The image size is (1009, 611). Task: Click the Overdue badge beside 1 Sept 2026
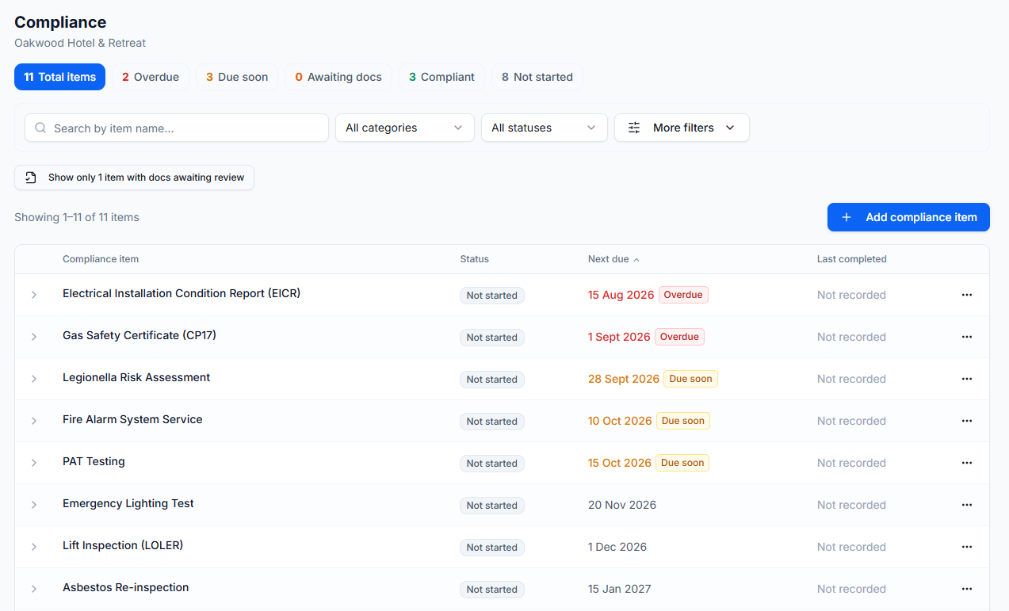(x=679, y=337)
